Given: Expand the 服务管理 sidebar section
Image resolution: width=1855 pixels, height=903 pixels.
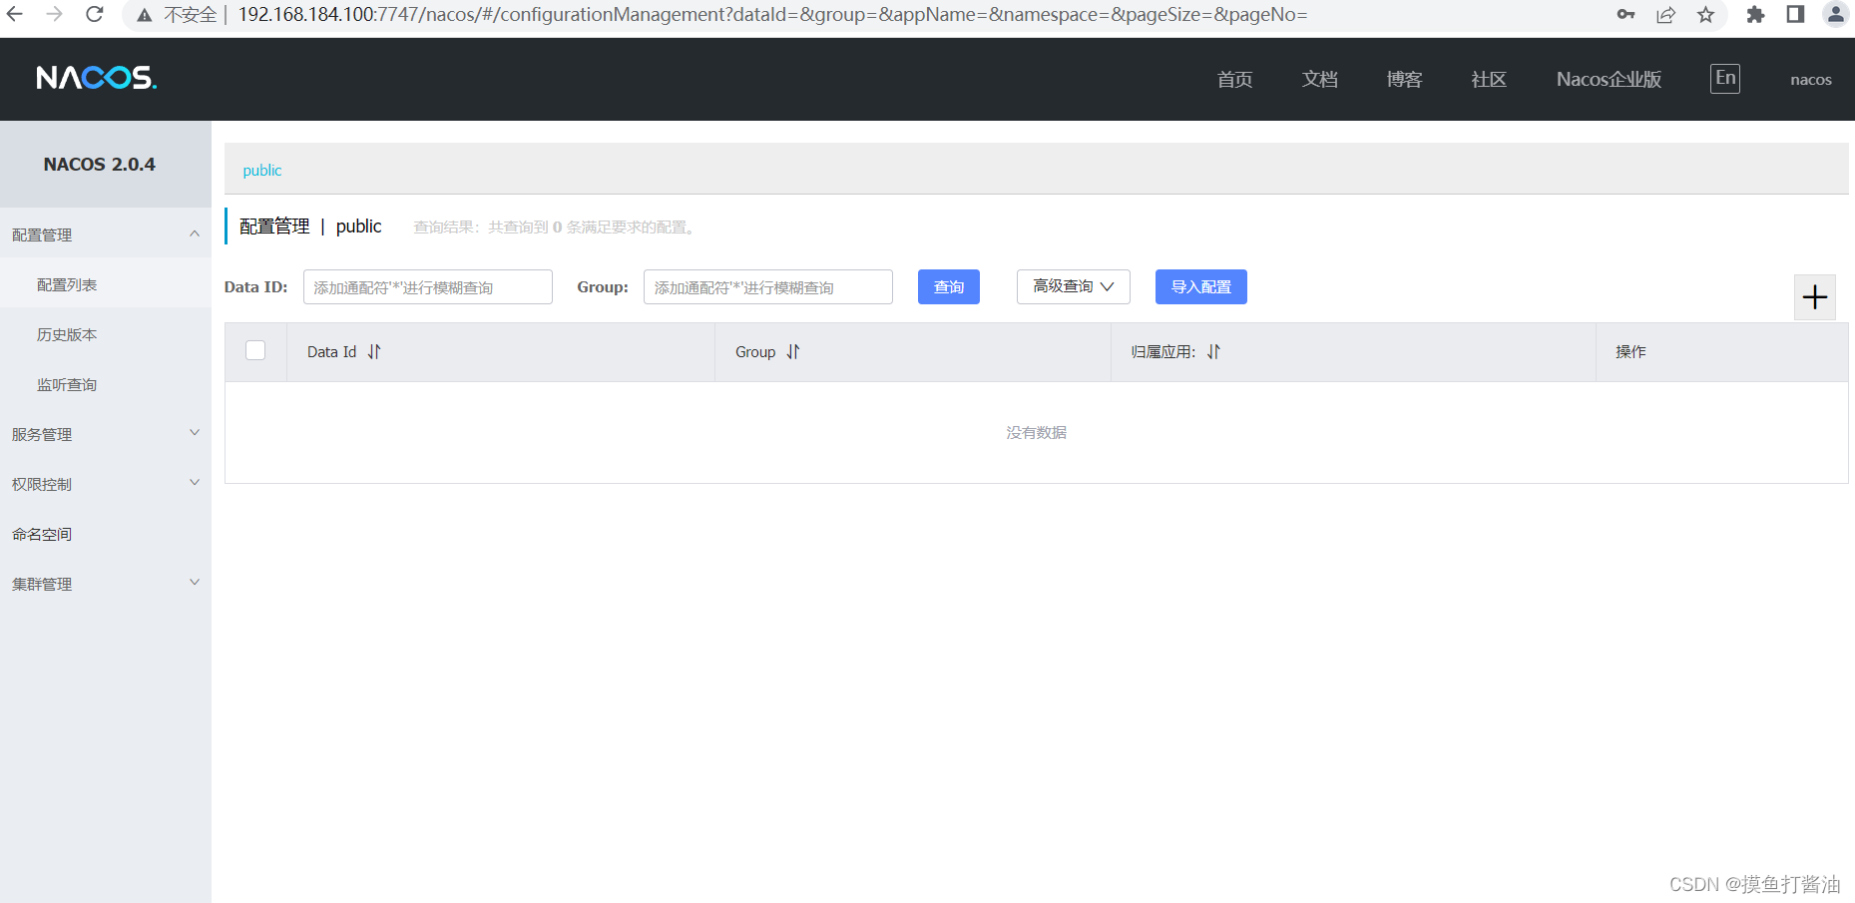Looking at the screenshot, I should click(x=105, y=434).
